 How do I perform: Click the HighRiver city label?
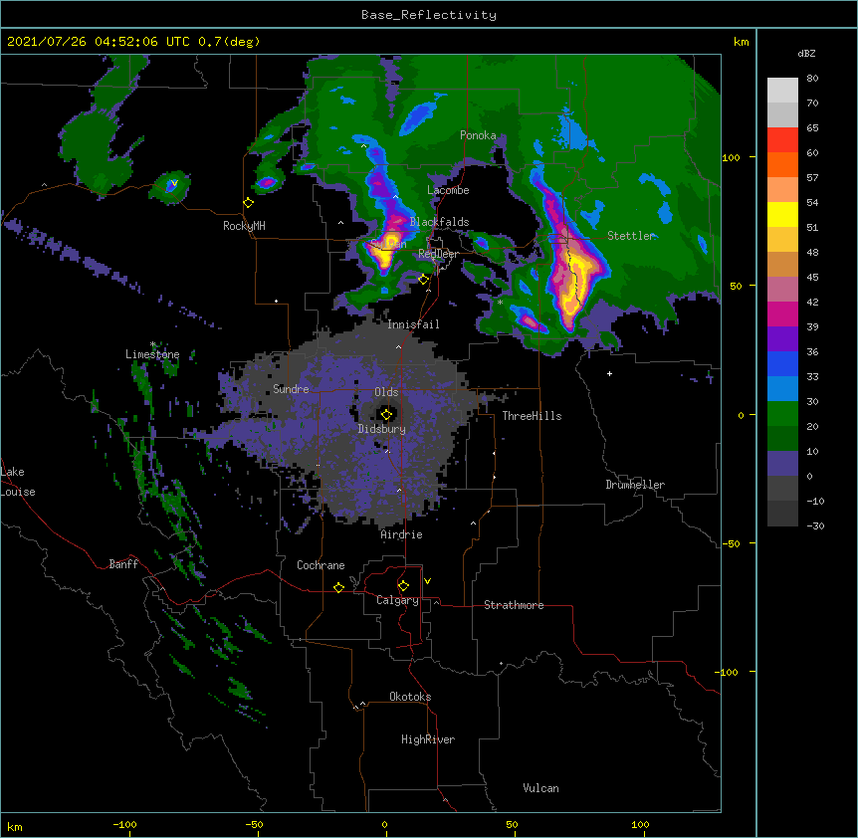[x=428, y=739]
